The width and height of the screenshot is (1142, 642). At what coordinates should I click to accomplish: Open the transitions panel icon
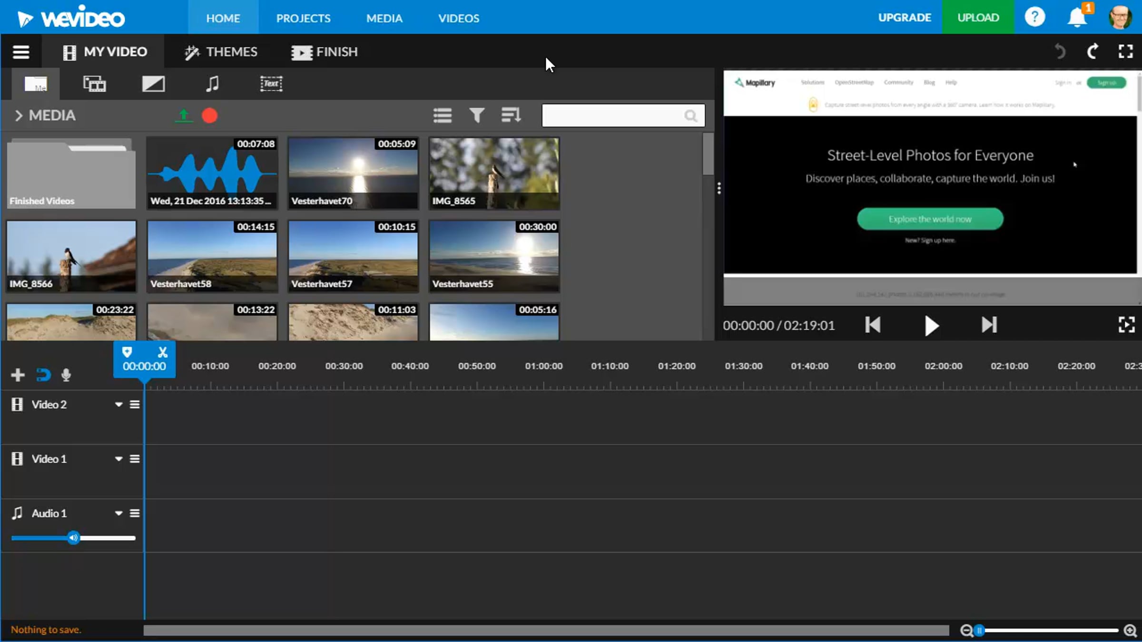tap(153, 84)
